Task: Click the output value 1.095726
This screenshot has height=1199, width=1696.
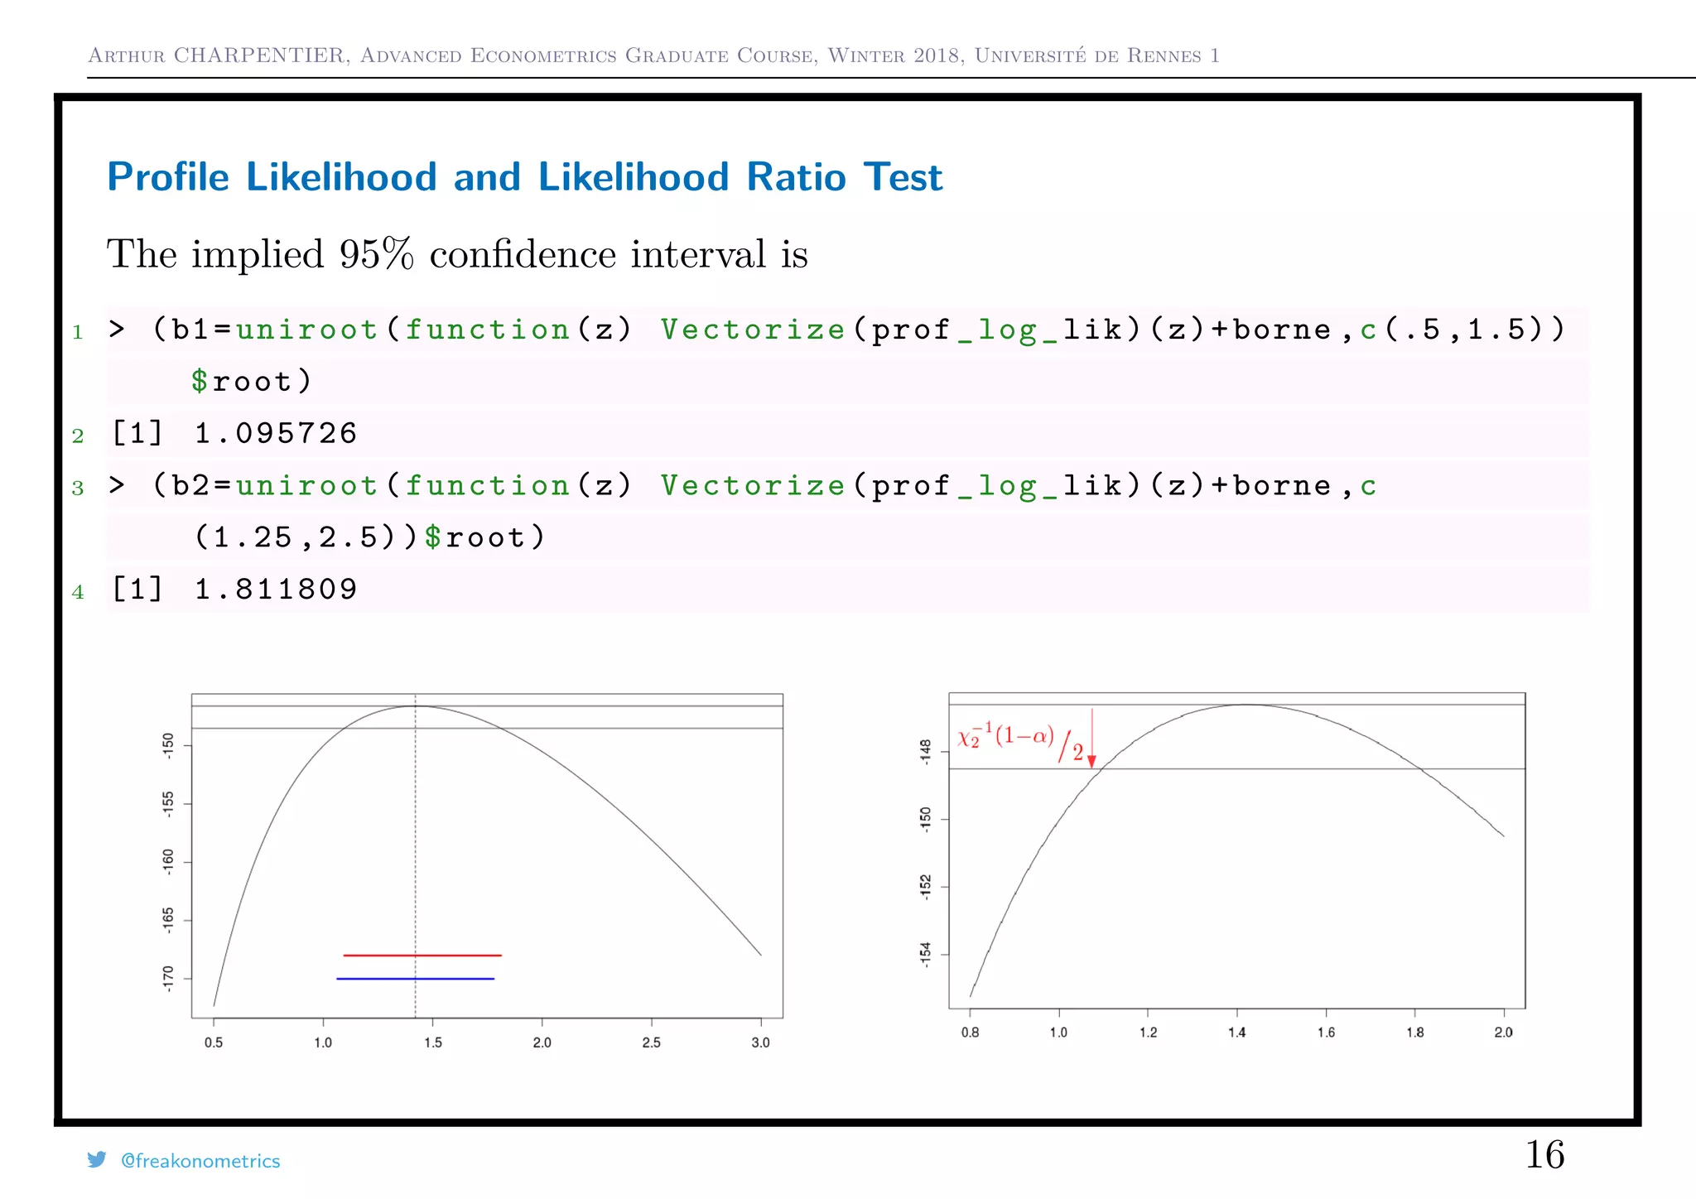Action: 276,433
